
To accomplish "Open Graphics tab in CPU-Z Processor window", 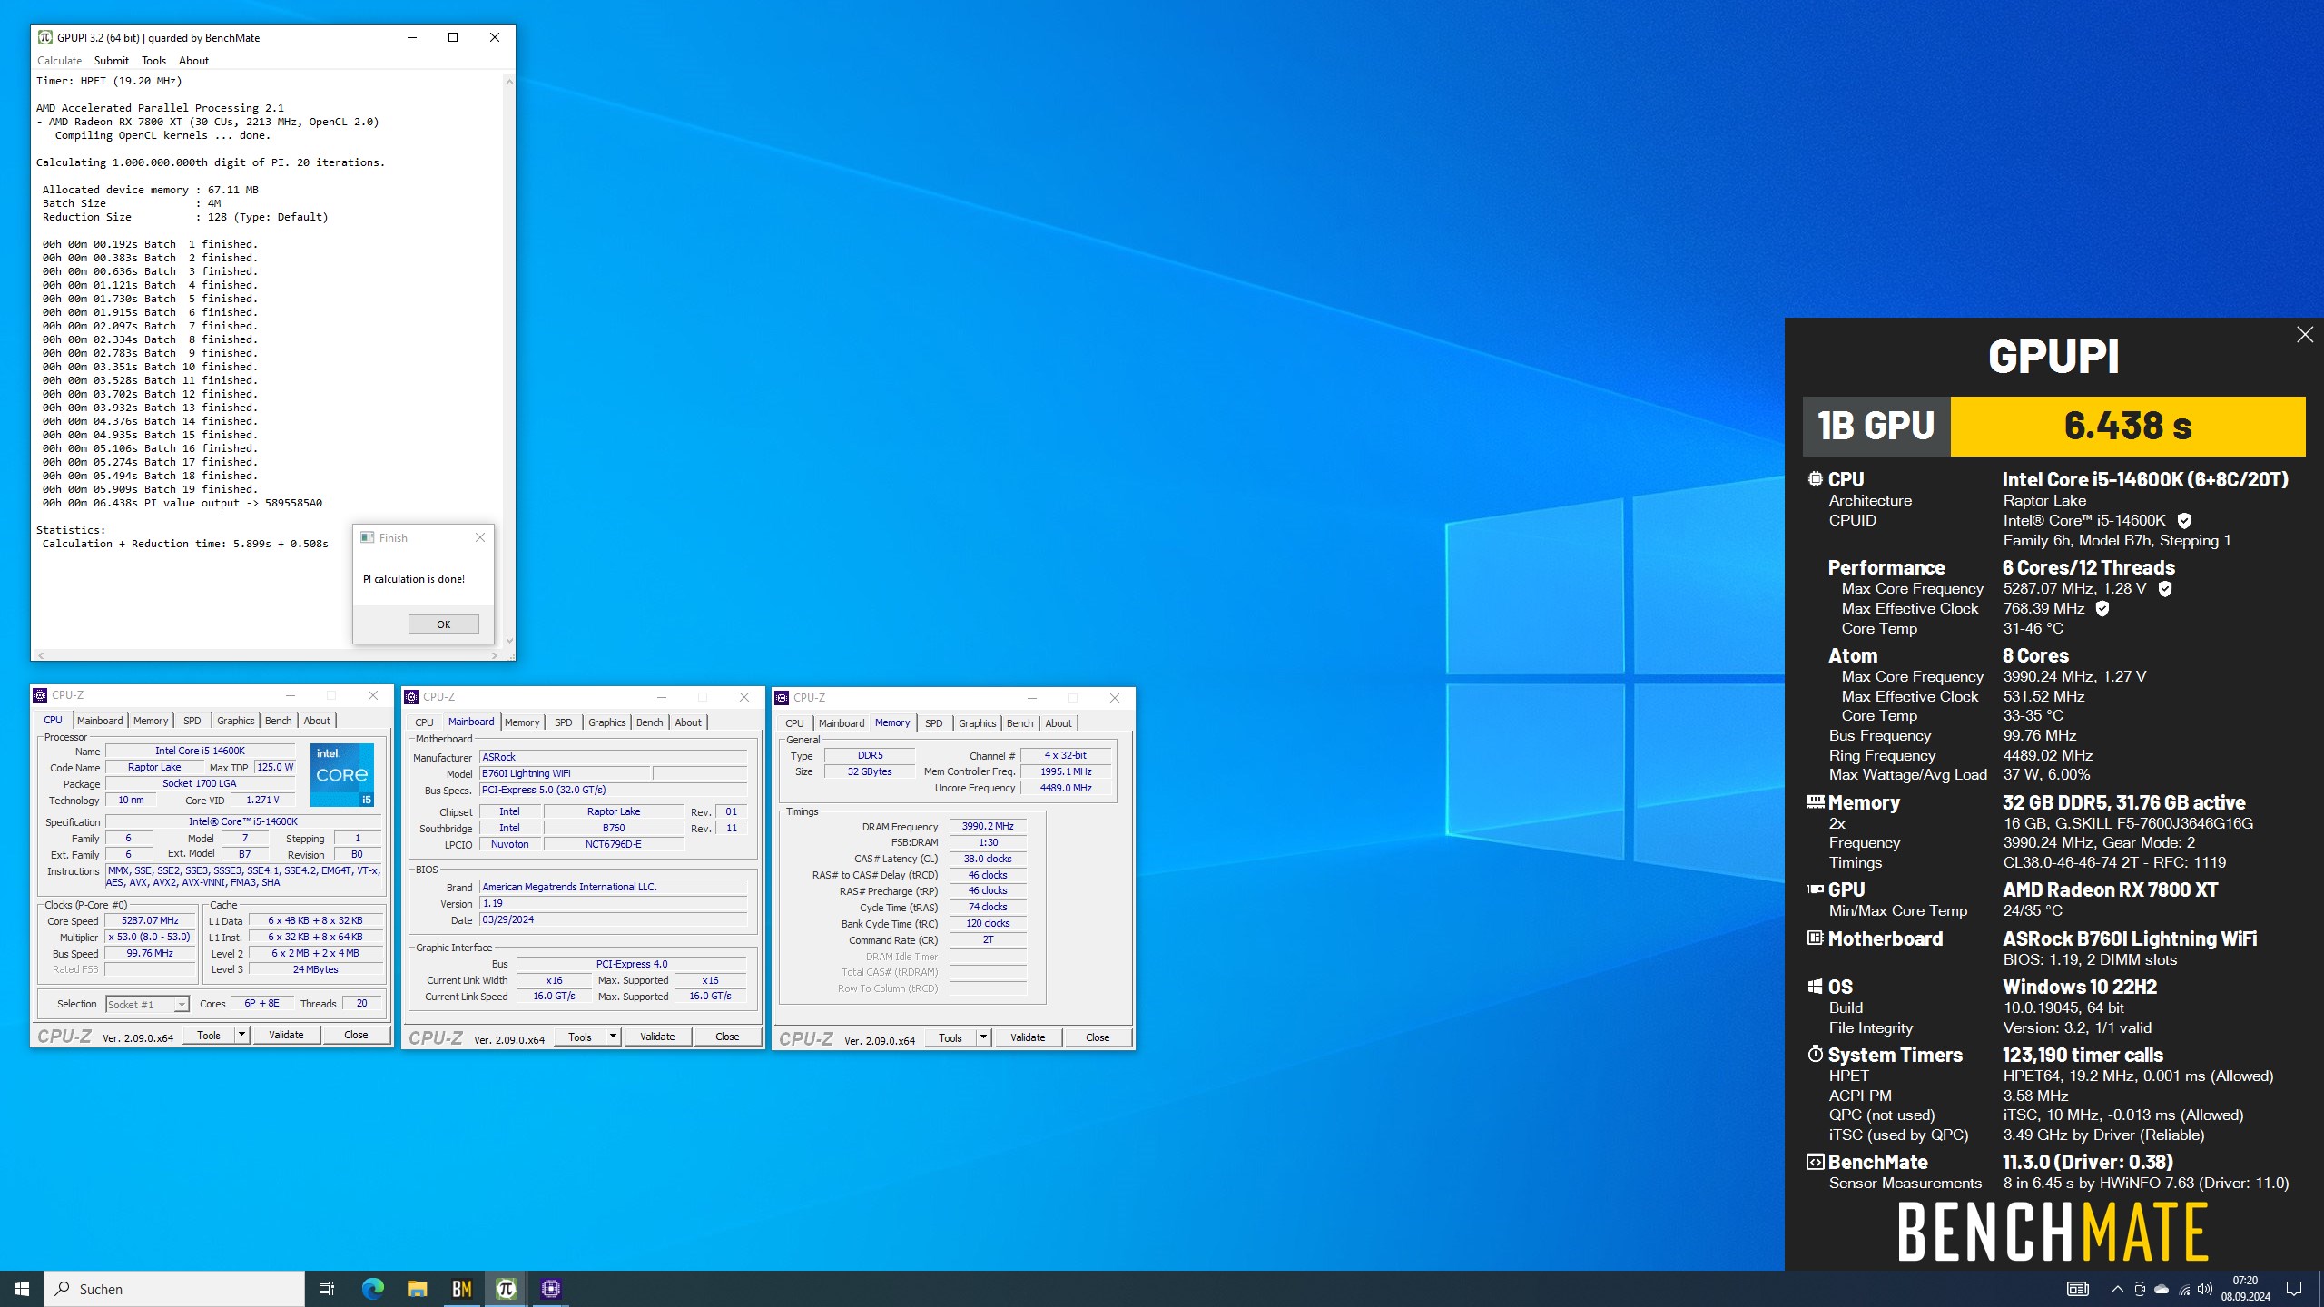I will pyautogui.click(x=236, y=721).
